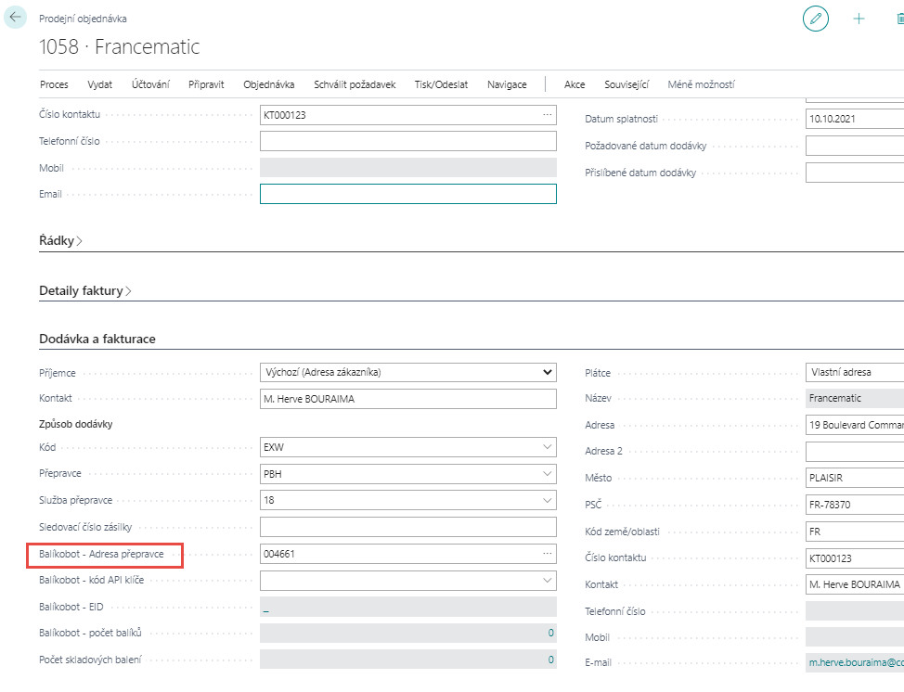Open the Účtování menu
This screenshot has width=904, height=692.
click(x=150, y=84)
